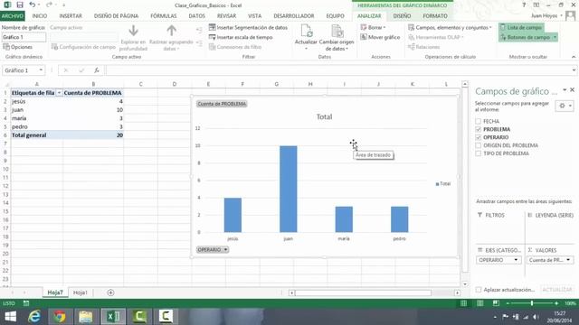Click the macro record icon in status bar
The image size is (579, 325).
26,303
